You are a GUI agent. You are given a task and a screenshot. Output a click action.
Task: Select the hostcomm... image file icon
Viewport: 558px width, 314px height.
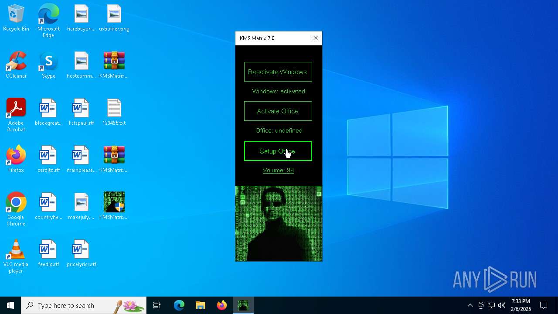click(x=81, y=66)
